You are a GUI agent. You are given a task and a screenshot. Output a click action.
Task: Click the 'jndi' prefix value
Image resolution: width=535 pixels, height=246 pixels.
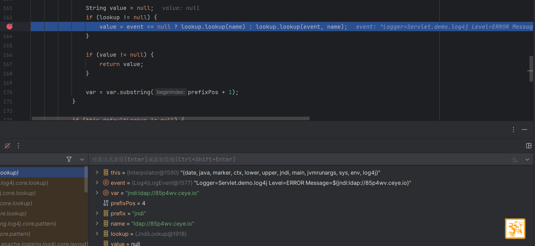click(x=139, y=213)
